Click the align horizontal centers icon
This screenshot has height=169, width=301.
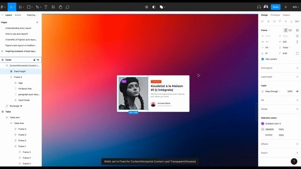click(x=269, y=22)
